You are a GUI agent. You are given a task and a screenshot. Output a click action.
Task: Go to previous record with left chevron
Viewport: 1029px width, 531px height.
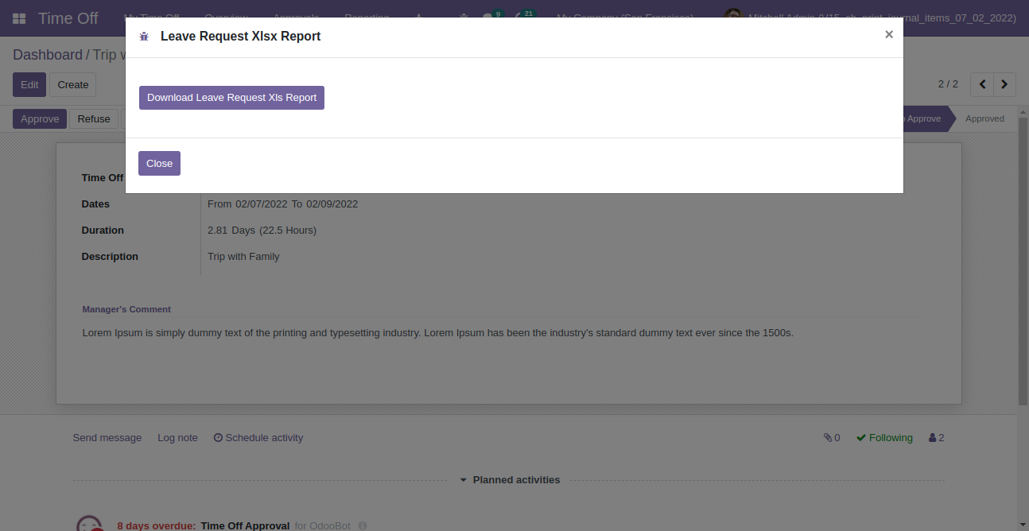click(x=983, y=84)
